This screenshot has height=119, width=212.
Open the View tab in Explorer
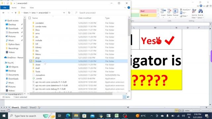(x=32, y=8)
